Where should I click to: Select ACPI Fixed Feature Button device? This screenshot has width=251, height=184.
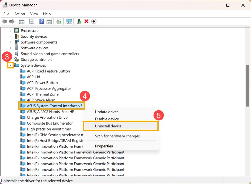click(x=48, y=71)
